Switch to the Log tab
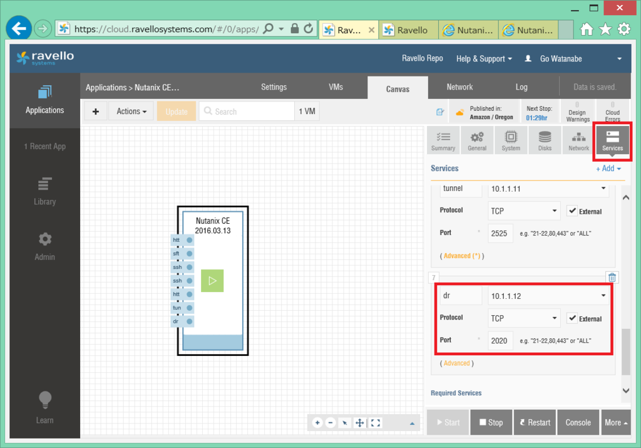Viewport: 641px width, 448px height. [x=521, y=86]
